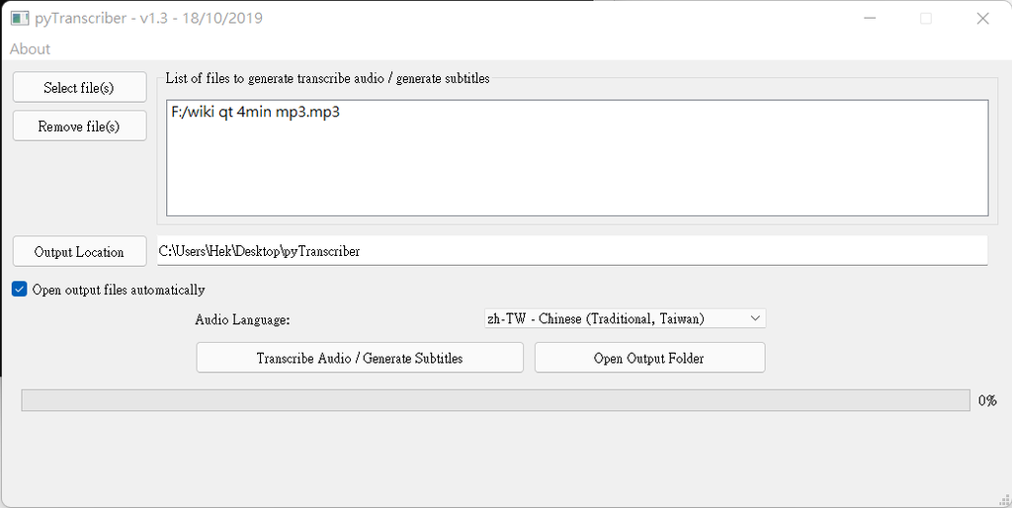Click the output path field showing C:\Users\Hek\Desktop\pyTranscriber
This screenshot has height=508, width=1012.
click(572, 250)
